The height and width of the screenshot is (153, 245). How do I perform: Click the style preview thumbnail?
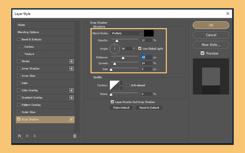coord(211,76)
